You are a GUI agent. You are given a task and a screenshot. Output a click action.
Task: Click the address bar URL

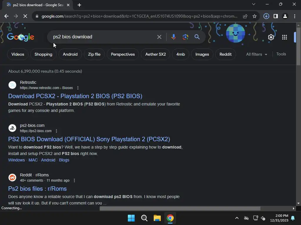point(140,16)
